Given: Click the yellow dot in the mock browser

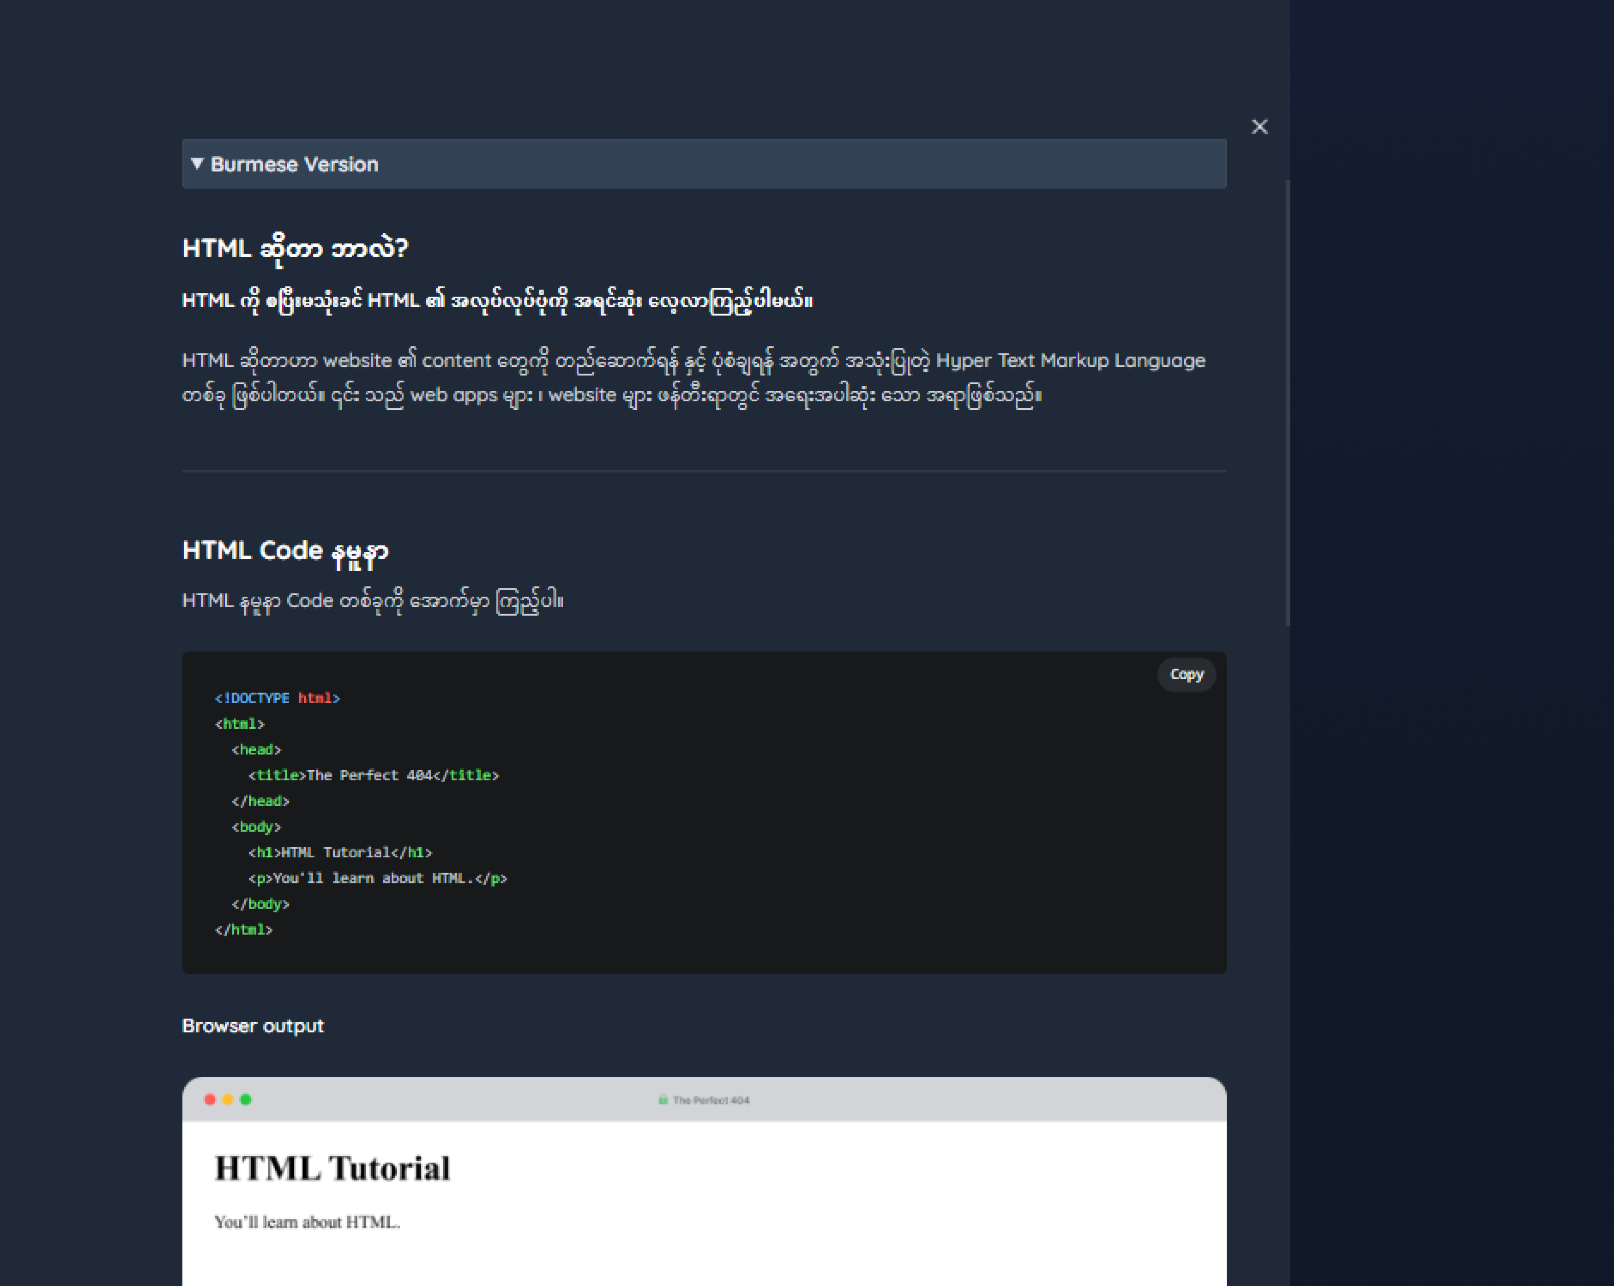Looking at the screenshot, I should click(x=227, y=1099).
